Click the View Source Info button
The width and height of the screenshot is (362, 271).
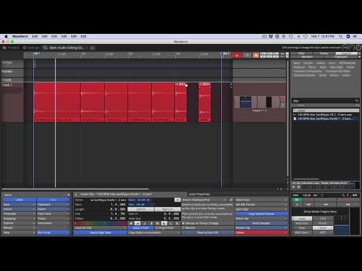coord(208,233)
